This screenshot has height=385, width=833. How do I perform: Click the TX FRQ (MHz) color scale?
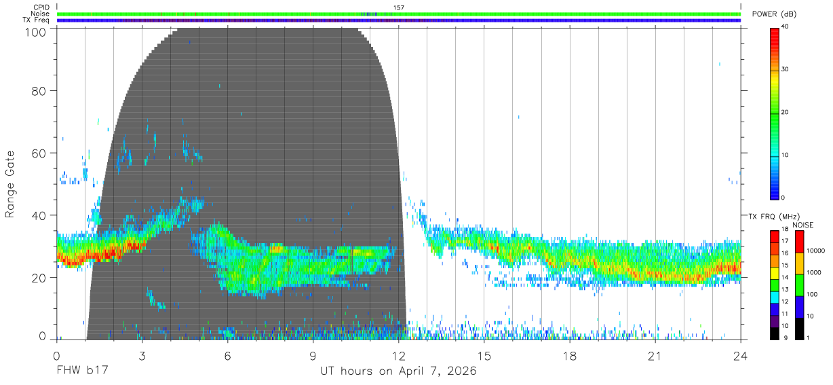775,285
